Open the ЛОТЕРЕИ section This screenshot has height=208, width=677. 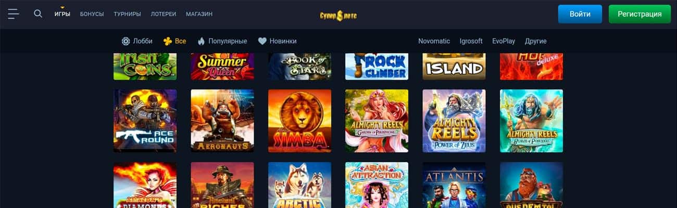(x=164, y=14)
